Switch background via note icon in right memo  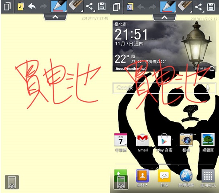pos(130,7)
